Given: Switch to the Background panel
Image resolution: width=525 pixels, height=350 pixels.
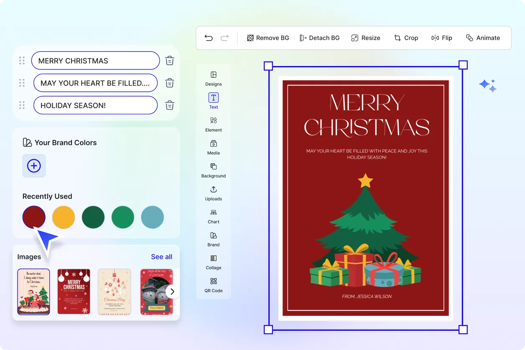Looking at the screenshot, I should [213, 170].
